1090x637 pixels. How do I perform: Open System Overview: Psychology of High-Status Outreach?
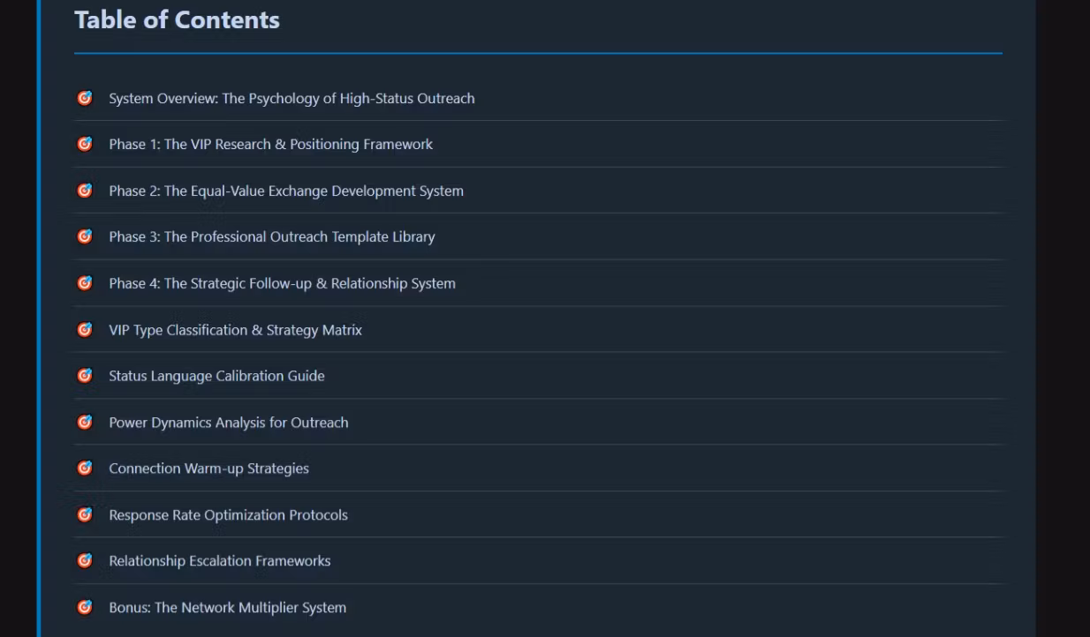tap(291, 99)
